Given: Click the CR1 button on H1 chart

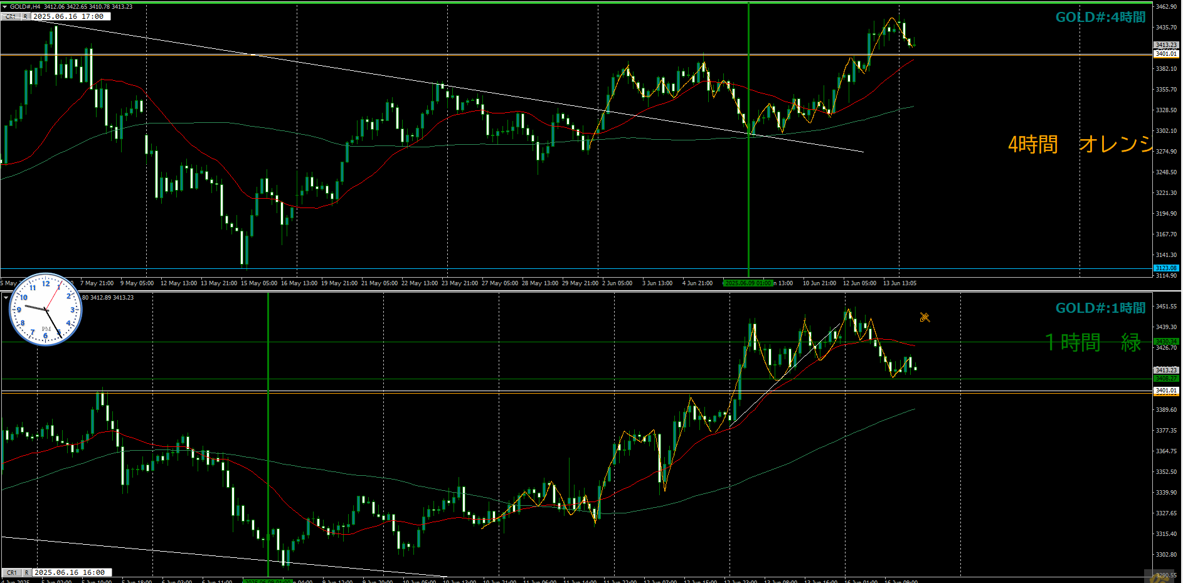Looking at the screenshot, I should [x=12, y=572].
